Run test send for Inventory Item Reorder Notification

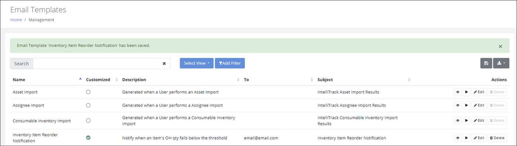(466, 138)
